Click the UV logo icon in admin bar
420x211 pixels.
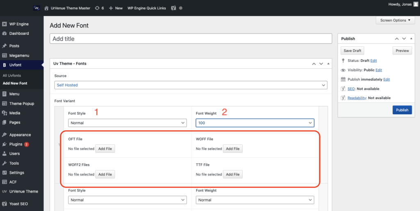(x=37, y=8)
